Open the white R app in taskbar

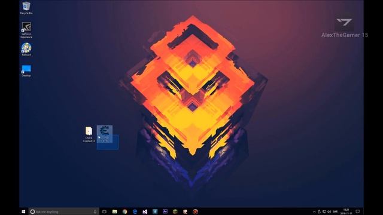185,211
